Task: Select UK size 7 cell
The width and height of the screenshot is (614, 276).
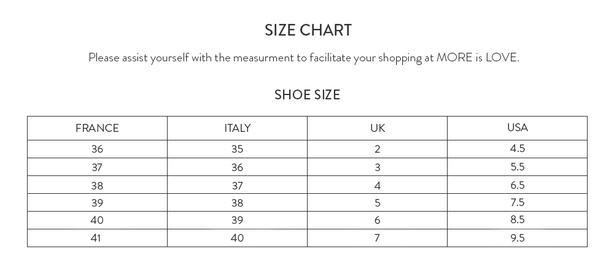Action: (x=378, y=238)
